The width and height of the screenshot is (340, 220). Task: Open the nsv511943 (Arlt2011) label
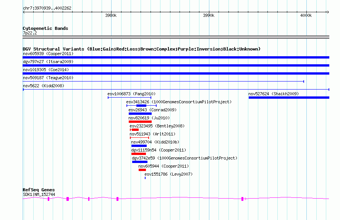point(152,134)
